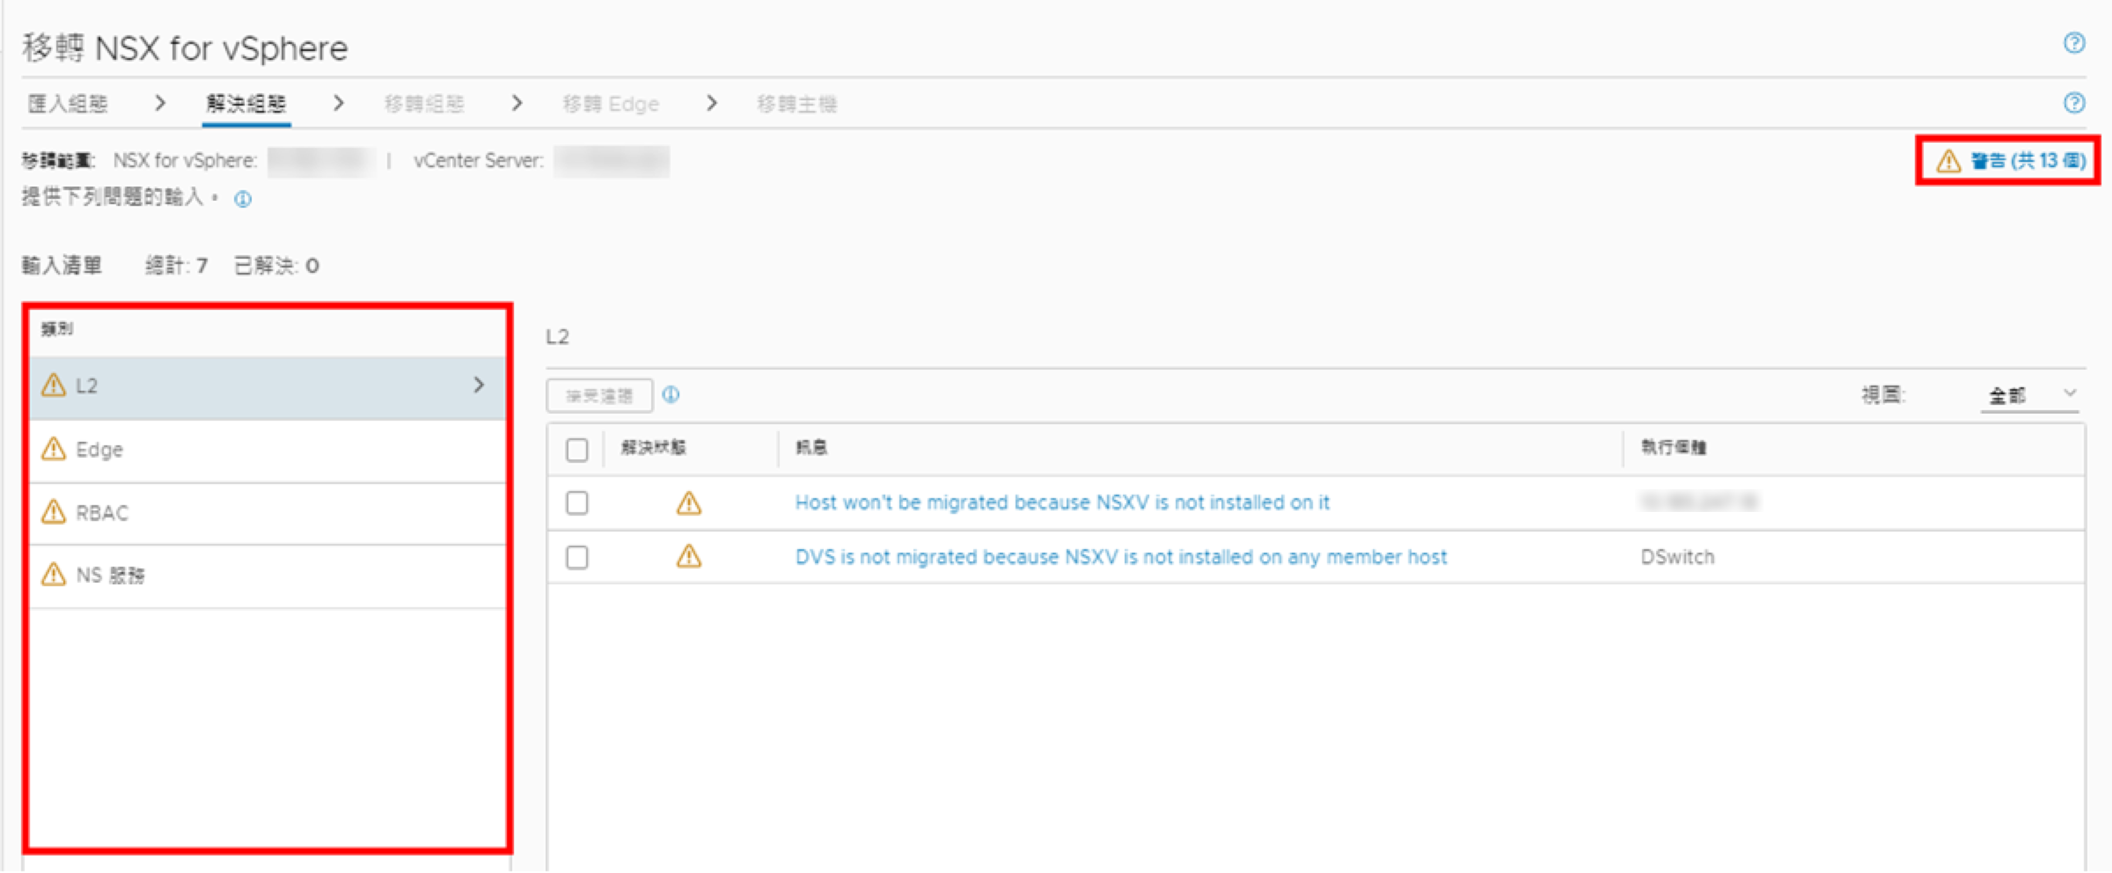2112x873 pixels.
Task: Open the help icon beside the page title
Action: [2073, 43]
